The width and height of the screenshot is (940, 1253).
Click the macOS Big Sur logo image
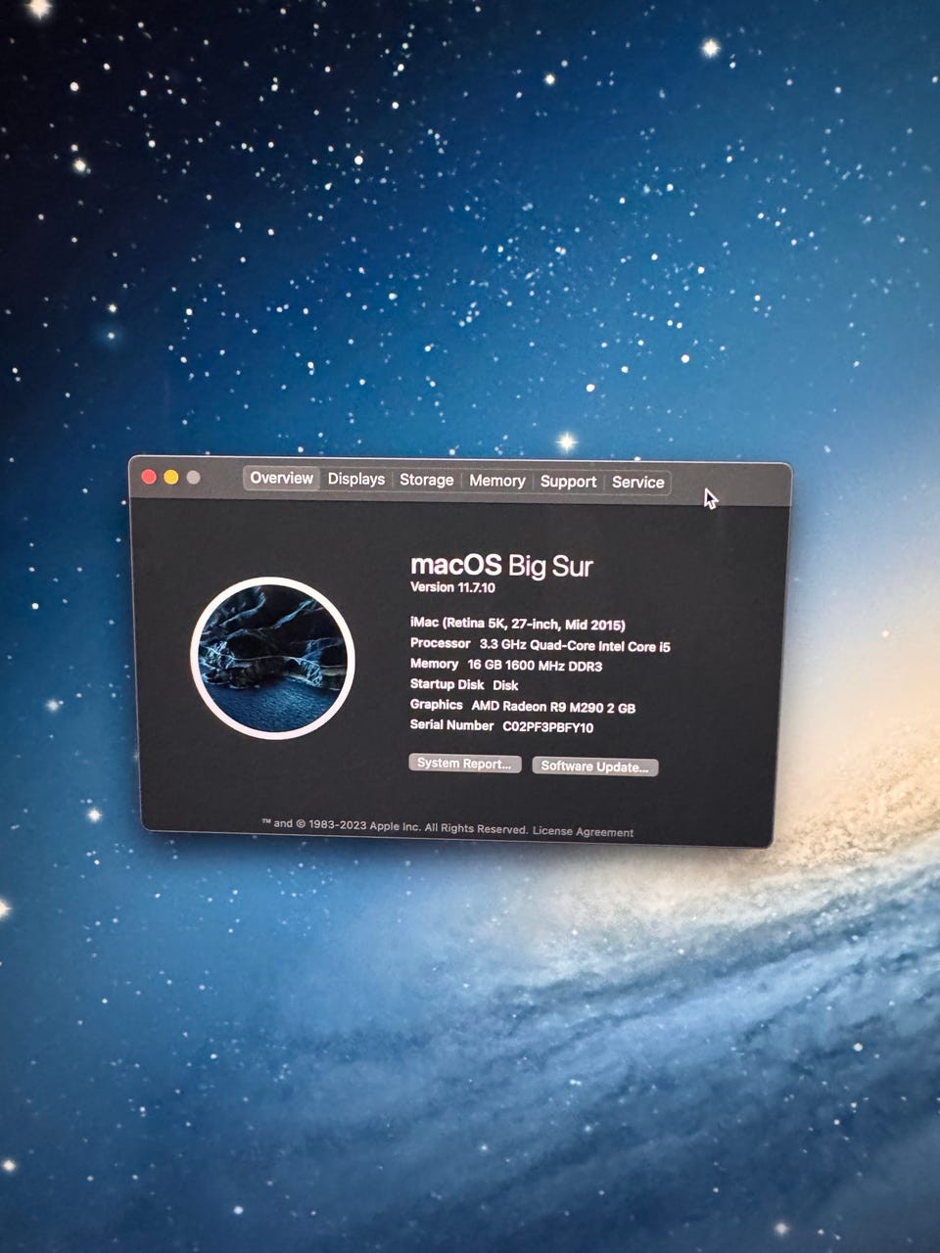(x=272, y=658)
